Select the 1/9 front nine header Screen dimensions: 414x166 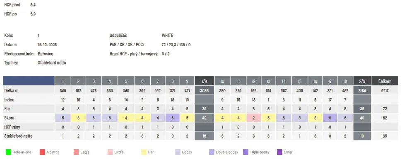pyautogui.click(x=205, y=81)
